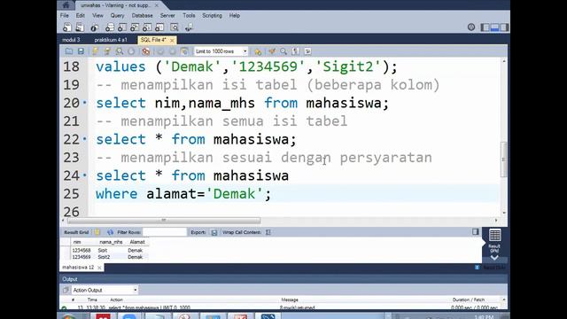Click the save snippet star icon

tap(258, 51)
